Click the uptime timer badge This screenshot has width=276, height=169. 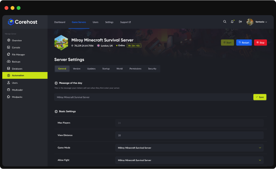pos(134,46)
